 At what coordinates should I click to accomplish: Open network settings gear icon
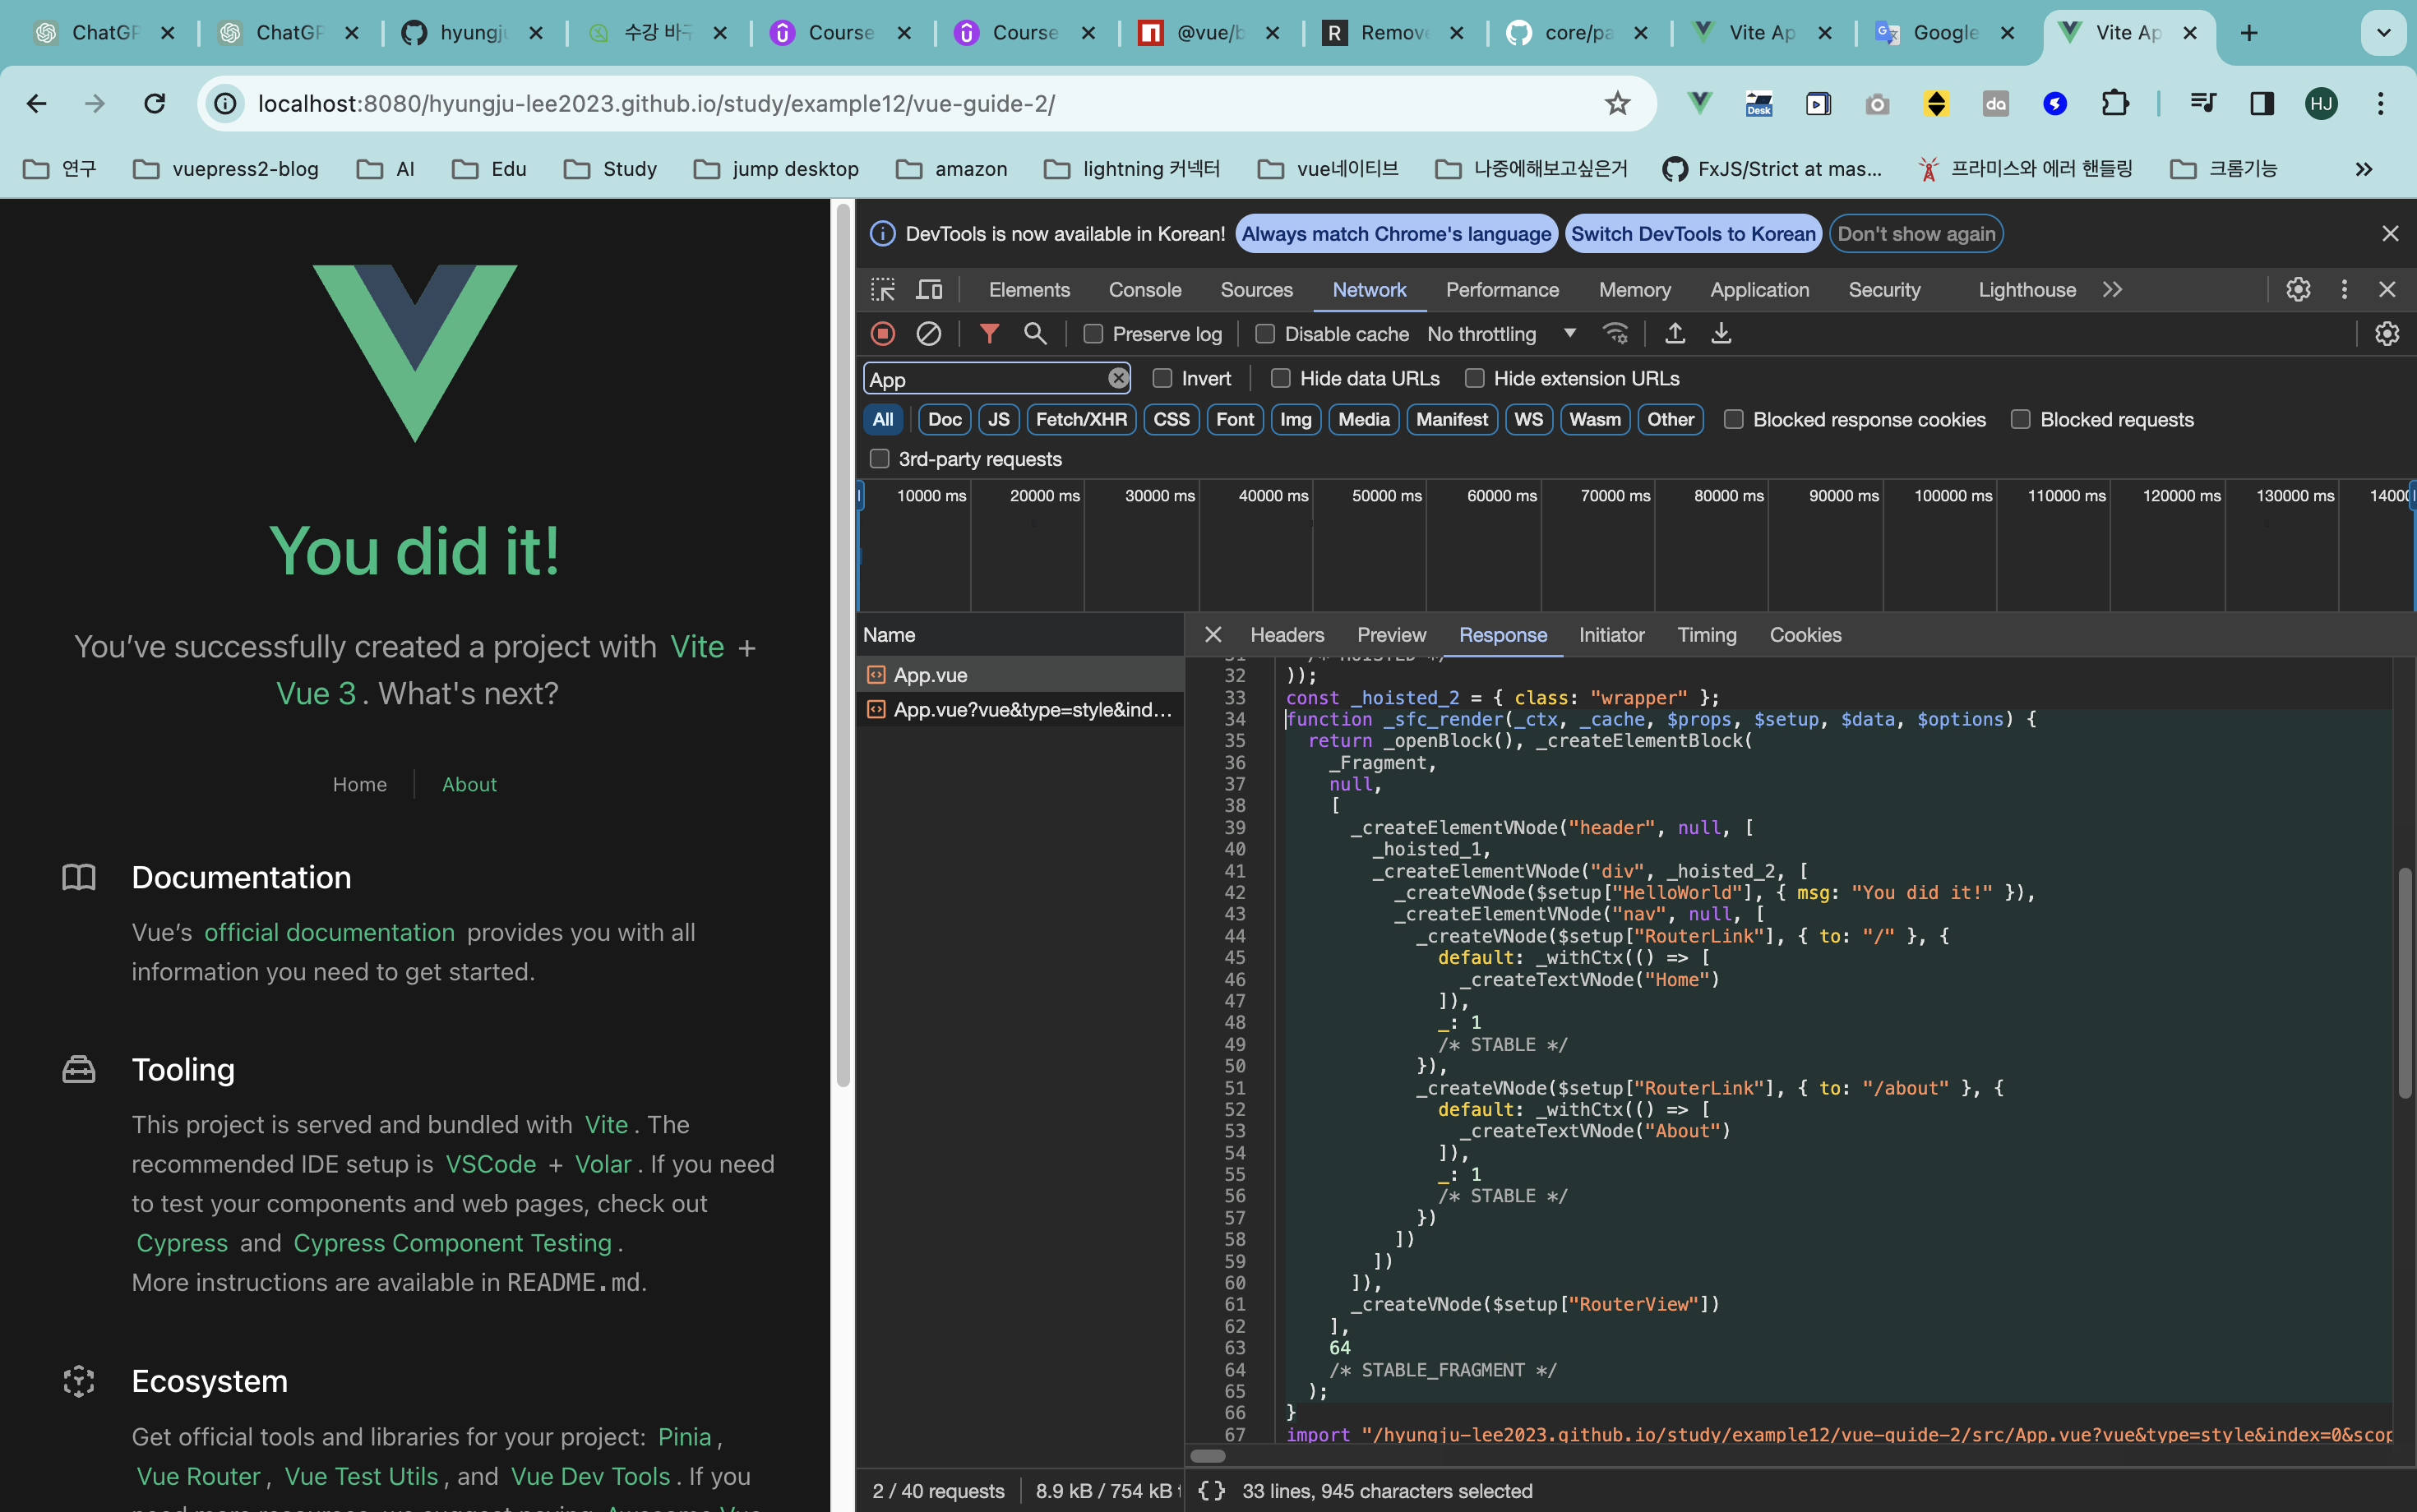[2387, 334]
